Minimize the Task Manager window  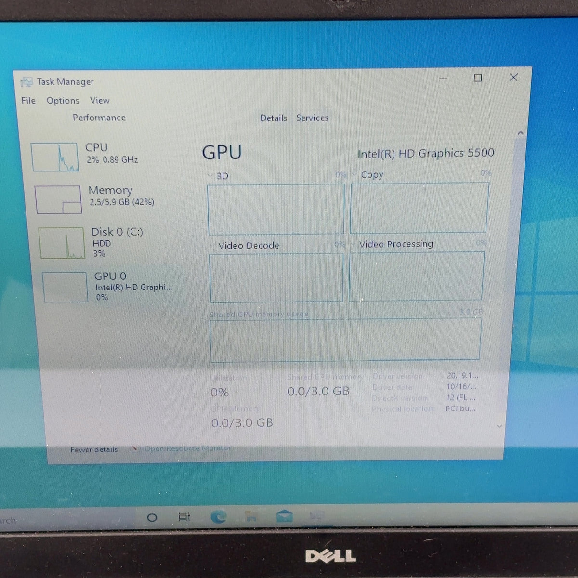pyautogui.click(x=443, y=79)
